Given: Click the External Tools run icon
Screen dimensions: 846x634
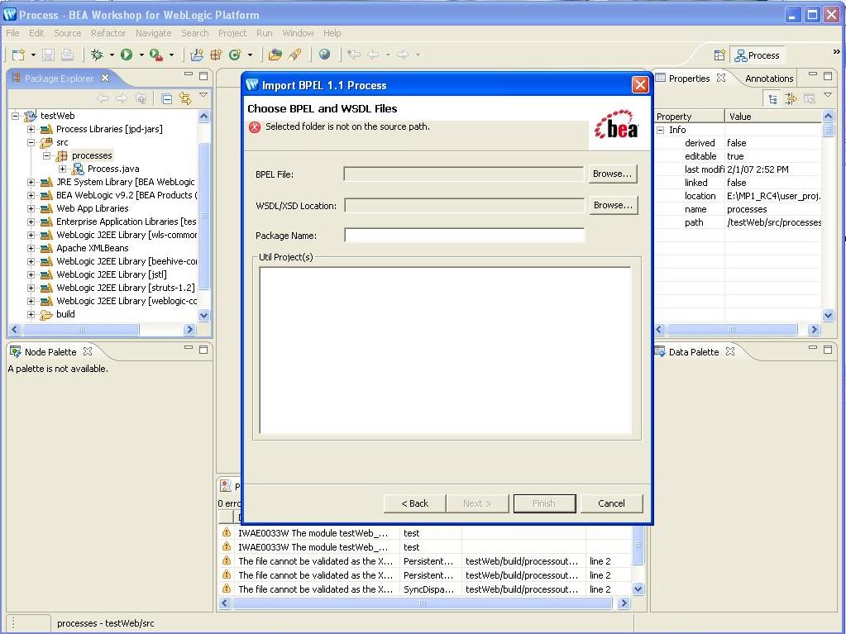Looking at the screenshot, I should 156,55.
